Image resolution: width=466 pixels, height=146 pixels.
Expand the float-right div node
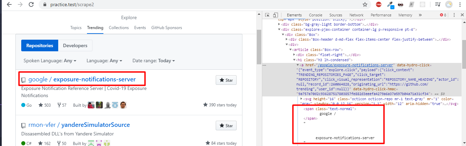point(295,54)
